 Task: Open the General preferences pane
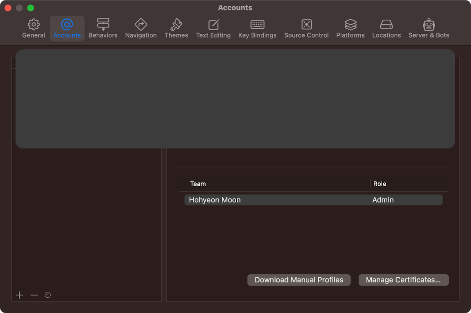33,29
